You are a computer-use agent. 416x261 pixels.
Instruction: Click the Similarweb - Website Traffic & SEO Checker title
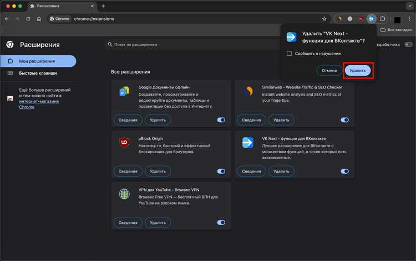pyautogui.click(x=302, y=87)
